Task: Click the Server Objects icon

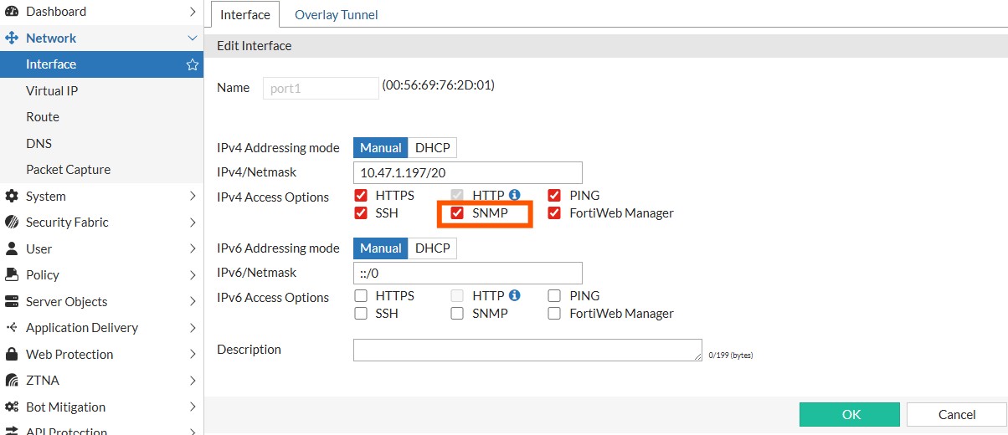Action: [12, 302]
